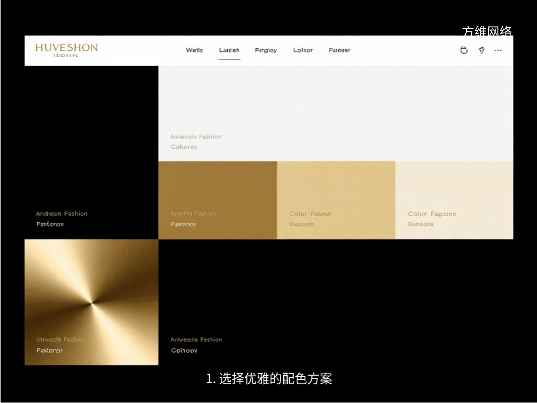Click 'Andeson Fashion' text on black panel

pos(61,214)
